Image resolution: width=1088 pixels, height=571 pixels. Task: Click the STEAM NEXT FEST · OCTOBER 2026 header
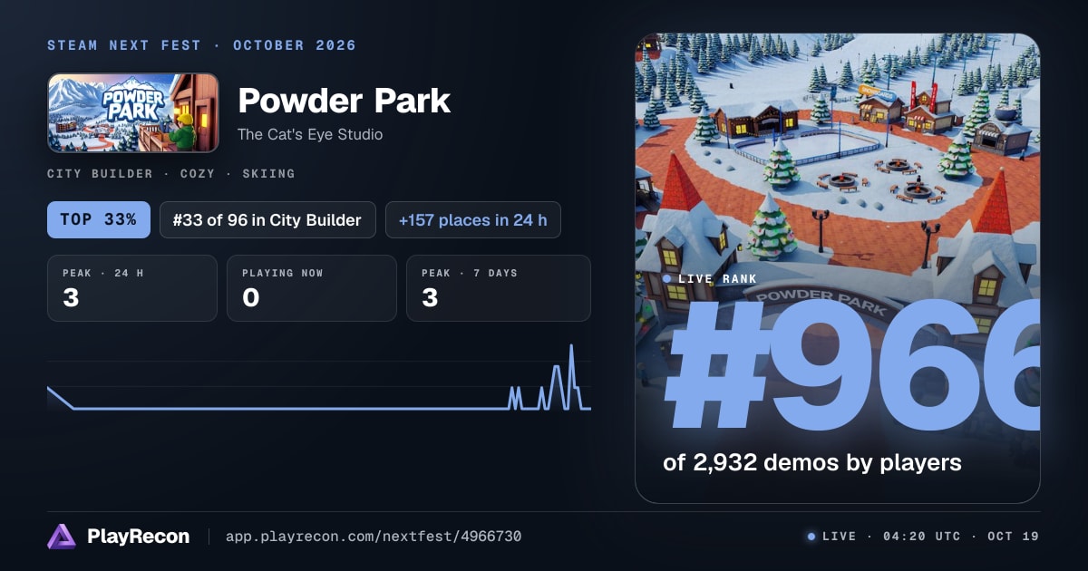(201, 45)
